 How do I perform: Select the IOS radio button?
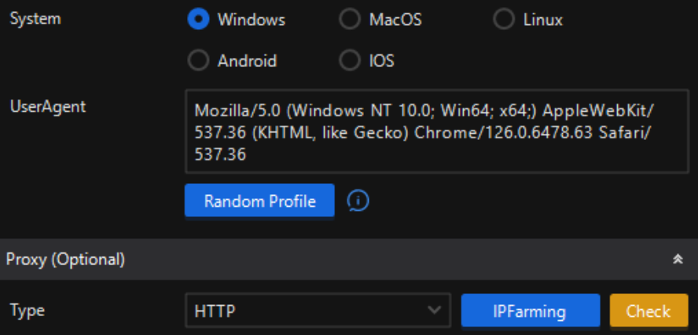coord(350,60)
